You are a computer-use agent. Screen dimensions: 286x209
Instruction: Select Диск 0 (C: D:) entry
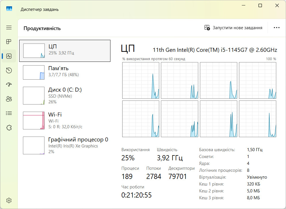(65, 96)
